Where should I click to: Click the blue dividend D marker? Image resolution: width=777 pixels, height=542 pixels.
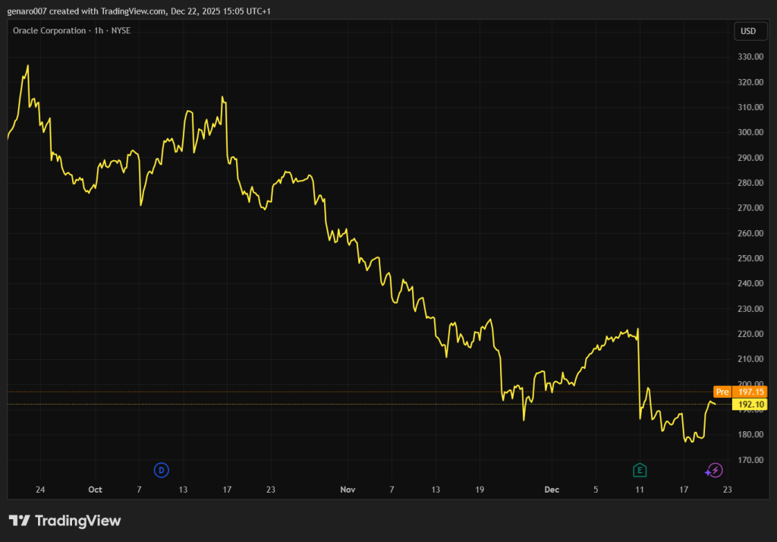tap(161, 470)
